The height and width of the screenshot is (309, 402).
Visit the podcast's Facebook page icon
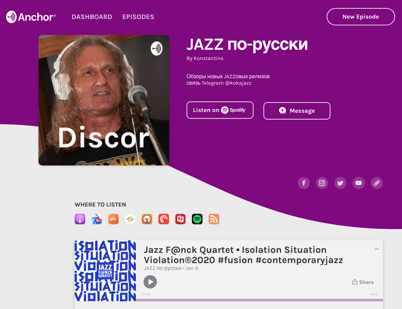point(304,183)
